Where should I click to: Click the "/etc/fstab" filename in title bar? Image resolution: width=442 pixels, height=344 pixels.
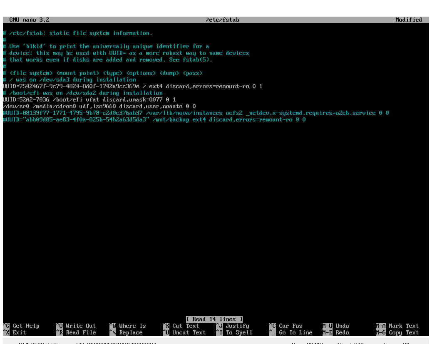222,20
